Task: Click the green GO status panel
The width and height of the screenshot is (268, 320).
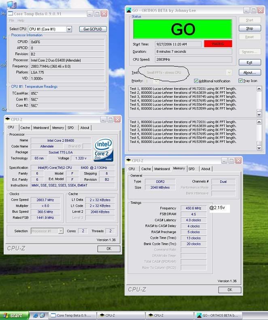Action: [183, 29]
